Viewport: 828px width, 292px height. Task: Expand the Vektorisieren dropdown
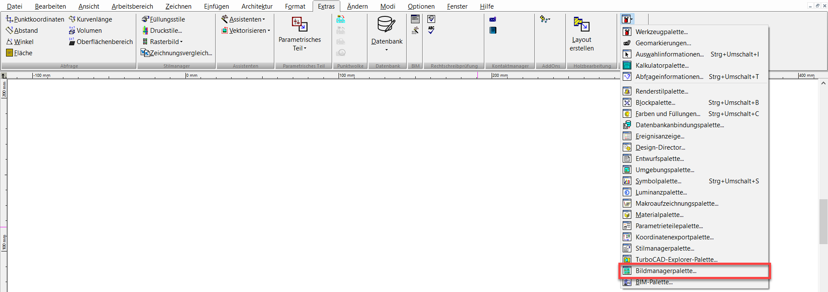click(x=246, y=31)
